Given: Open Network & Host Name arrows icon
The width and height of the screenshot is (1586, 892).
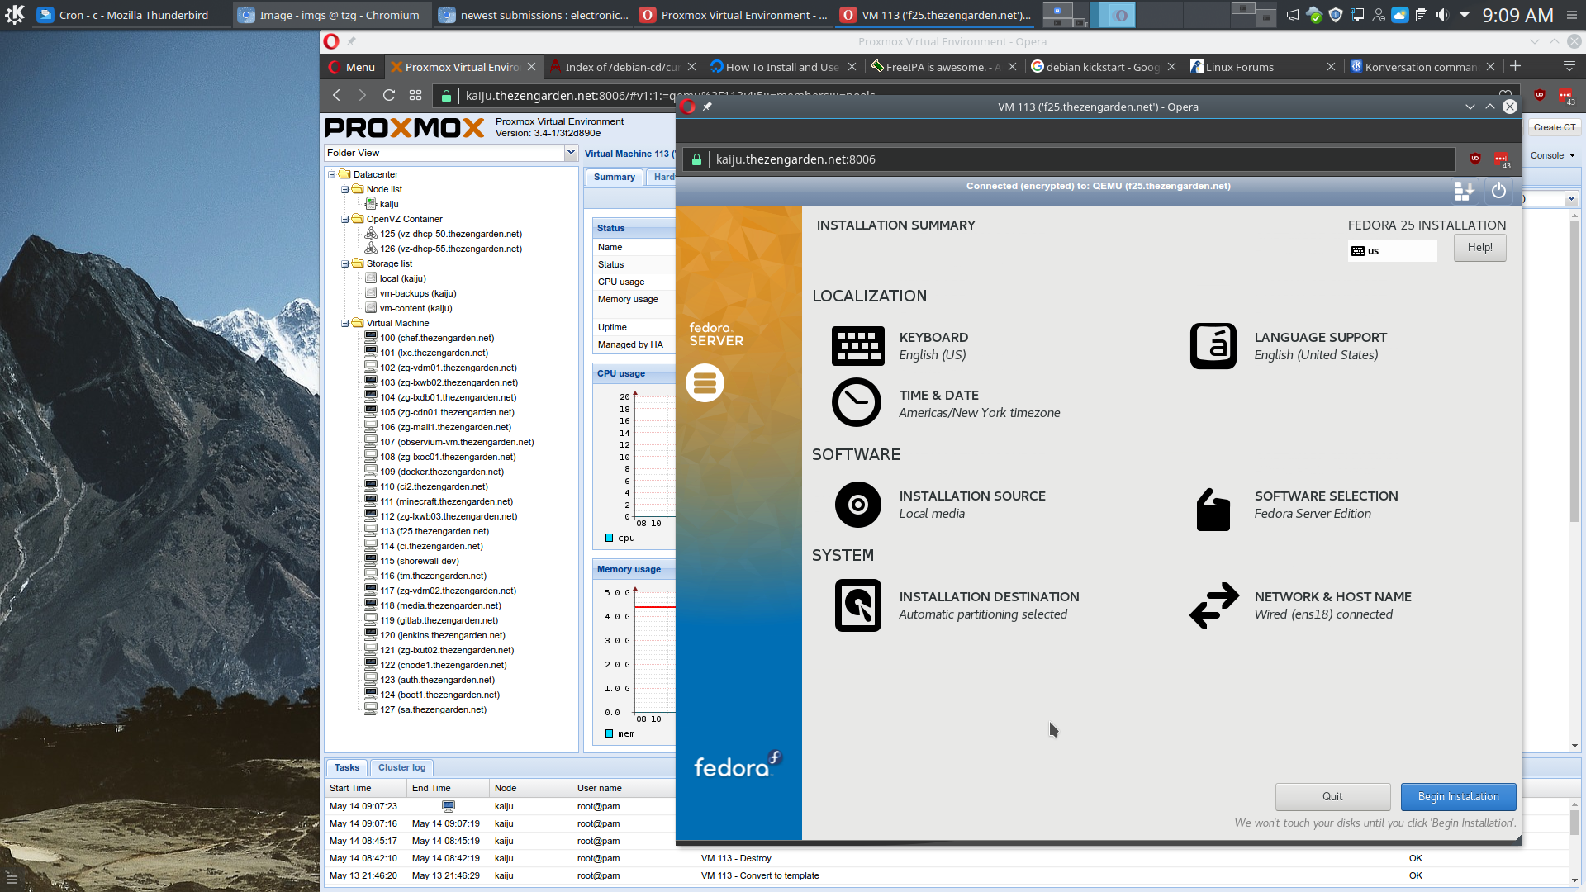Looking at the screenshot, I should pos(1214,605).
